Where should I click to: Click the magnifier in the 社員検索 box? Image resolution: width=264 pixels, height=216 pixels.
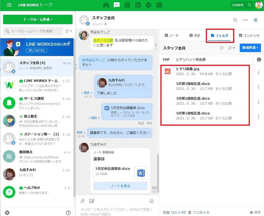click(250, 5)
